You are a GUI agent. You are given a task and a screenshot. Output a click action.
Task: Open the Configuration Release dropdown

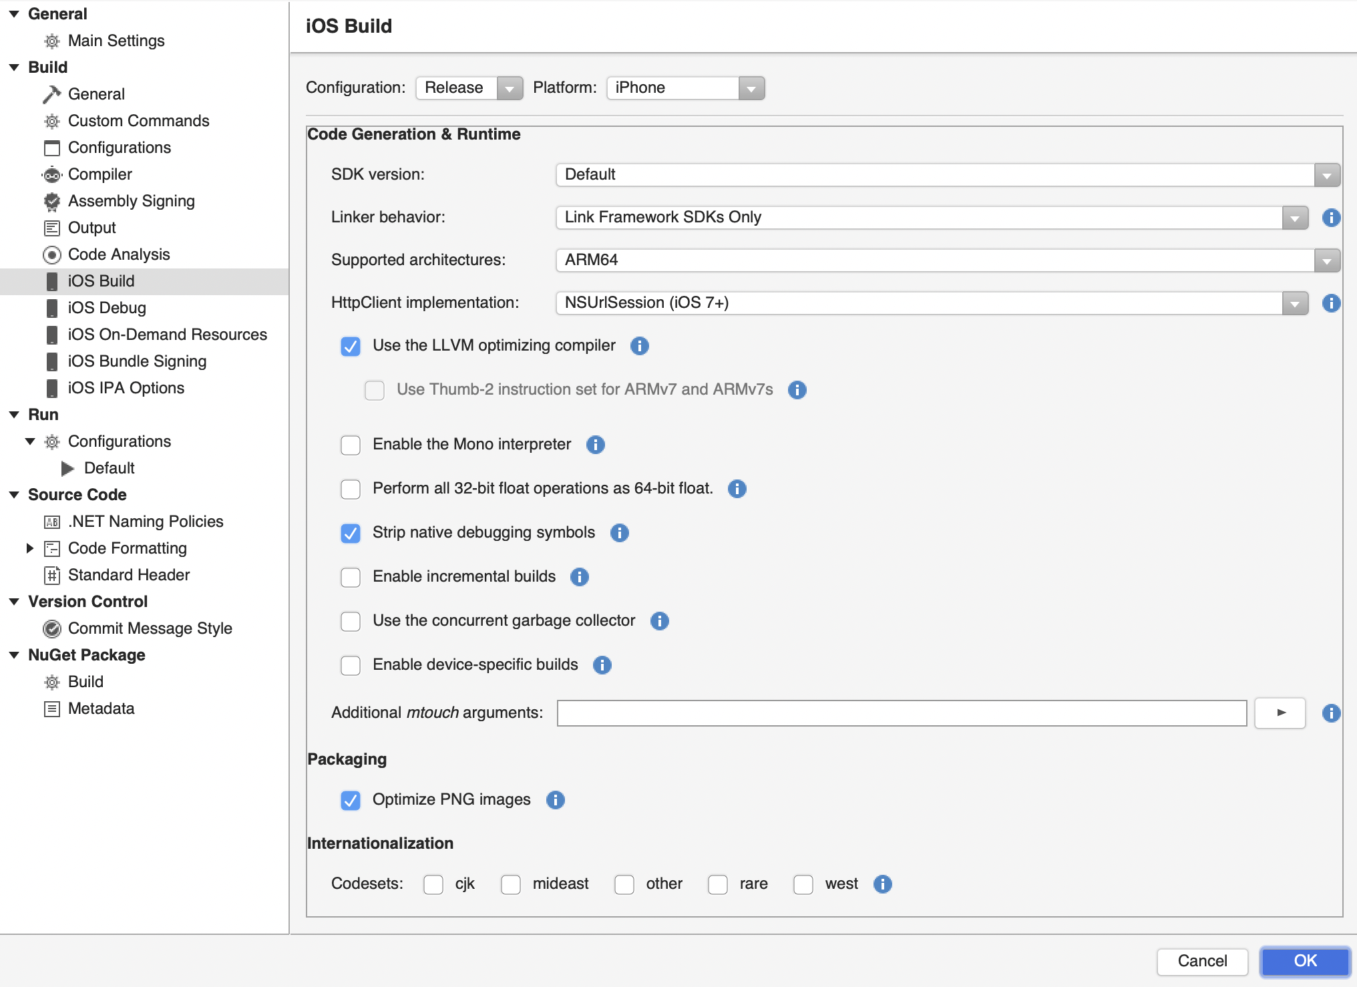pos(469,88)
